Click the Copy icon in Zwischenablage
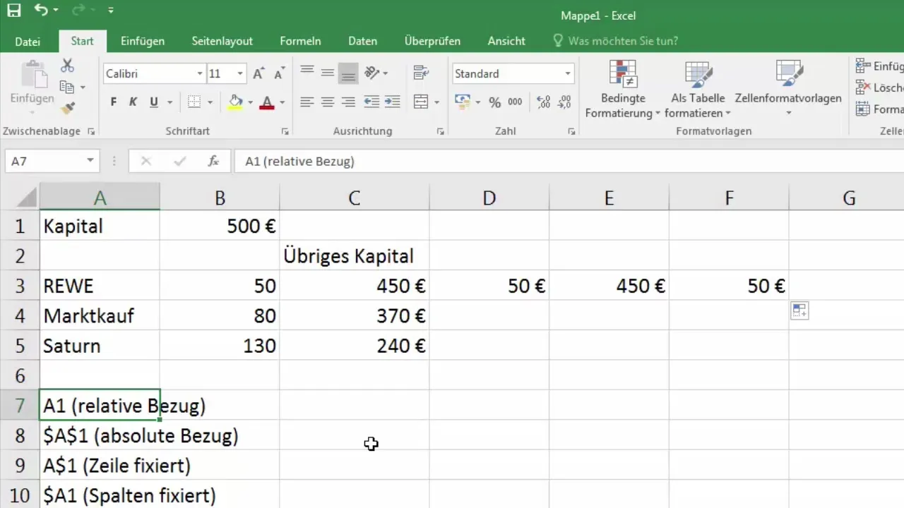Viewport: 904px width, 508px height. 67,87
